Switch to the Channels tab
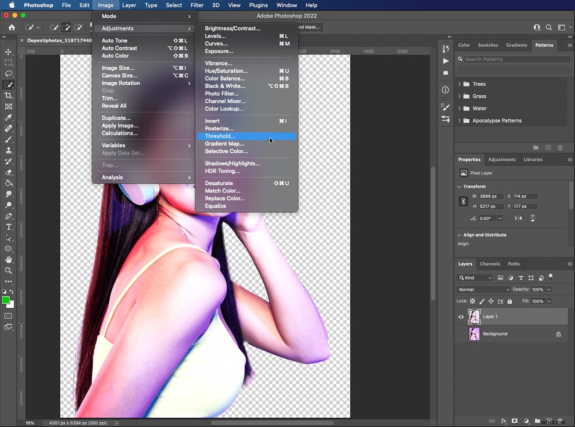Image resolution: width=575 pixels, height=427 pixels. pos(490,264)
